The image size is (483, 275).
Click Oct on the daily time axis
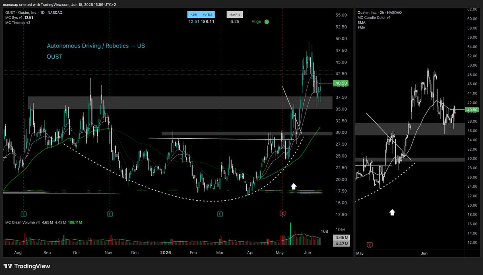click(76, 253)
